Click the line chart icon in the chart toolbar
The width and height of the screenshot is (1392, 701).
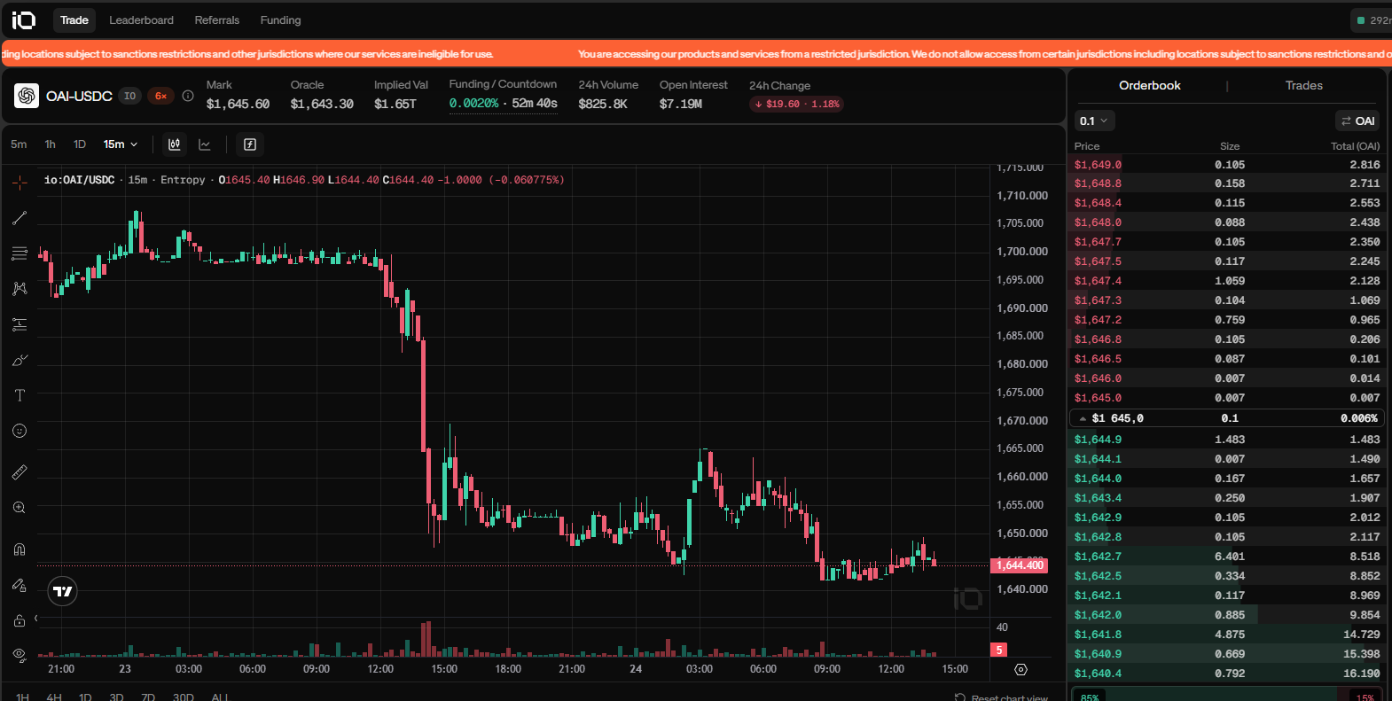(205, 144)
